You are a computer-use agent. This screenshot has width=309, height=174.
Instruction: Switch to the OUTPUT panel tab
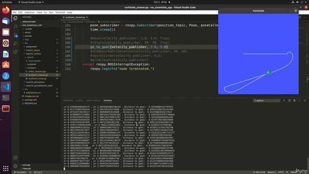79,101
